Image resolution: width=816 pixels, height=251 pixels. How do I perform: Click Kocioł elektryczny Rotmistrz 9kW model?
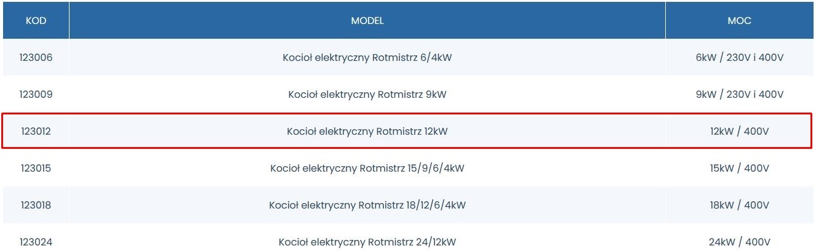(x=367, y=95)
